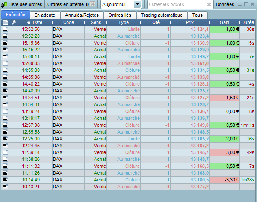Open details icon for the 10:13:21 order

5,187
